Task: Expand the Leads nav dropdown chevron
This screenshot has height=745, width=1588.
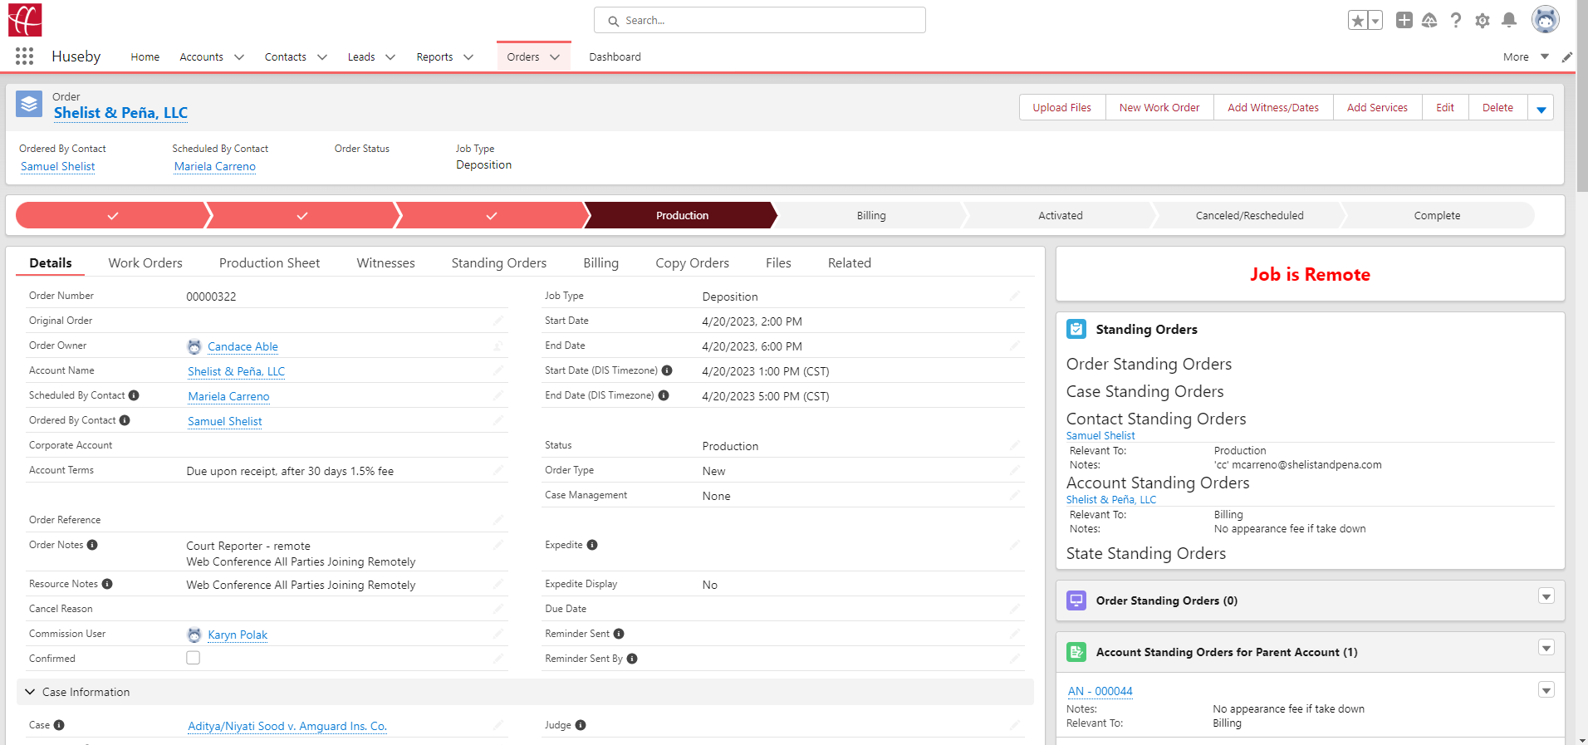Action: click(390, 57)
